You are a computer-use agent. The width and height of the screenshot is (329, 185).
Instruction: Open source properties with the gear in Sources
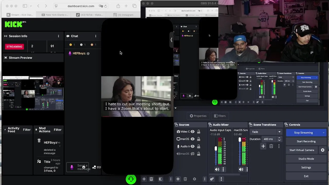click(x=194, y=179)
